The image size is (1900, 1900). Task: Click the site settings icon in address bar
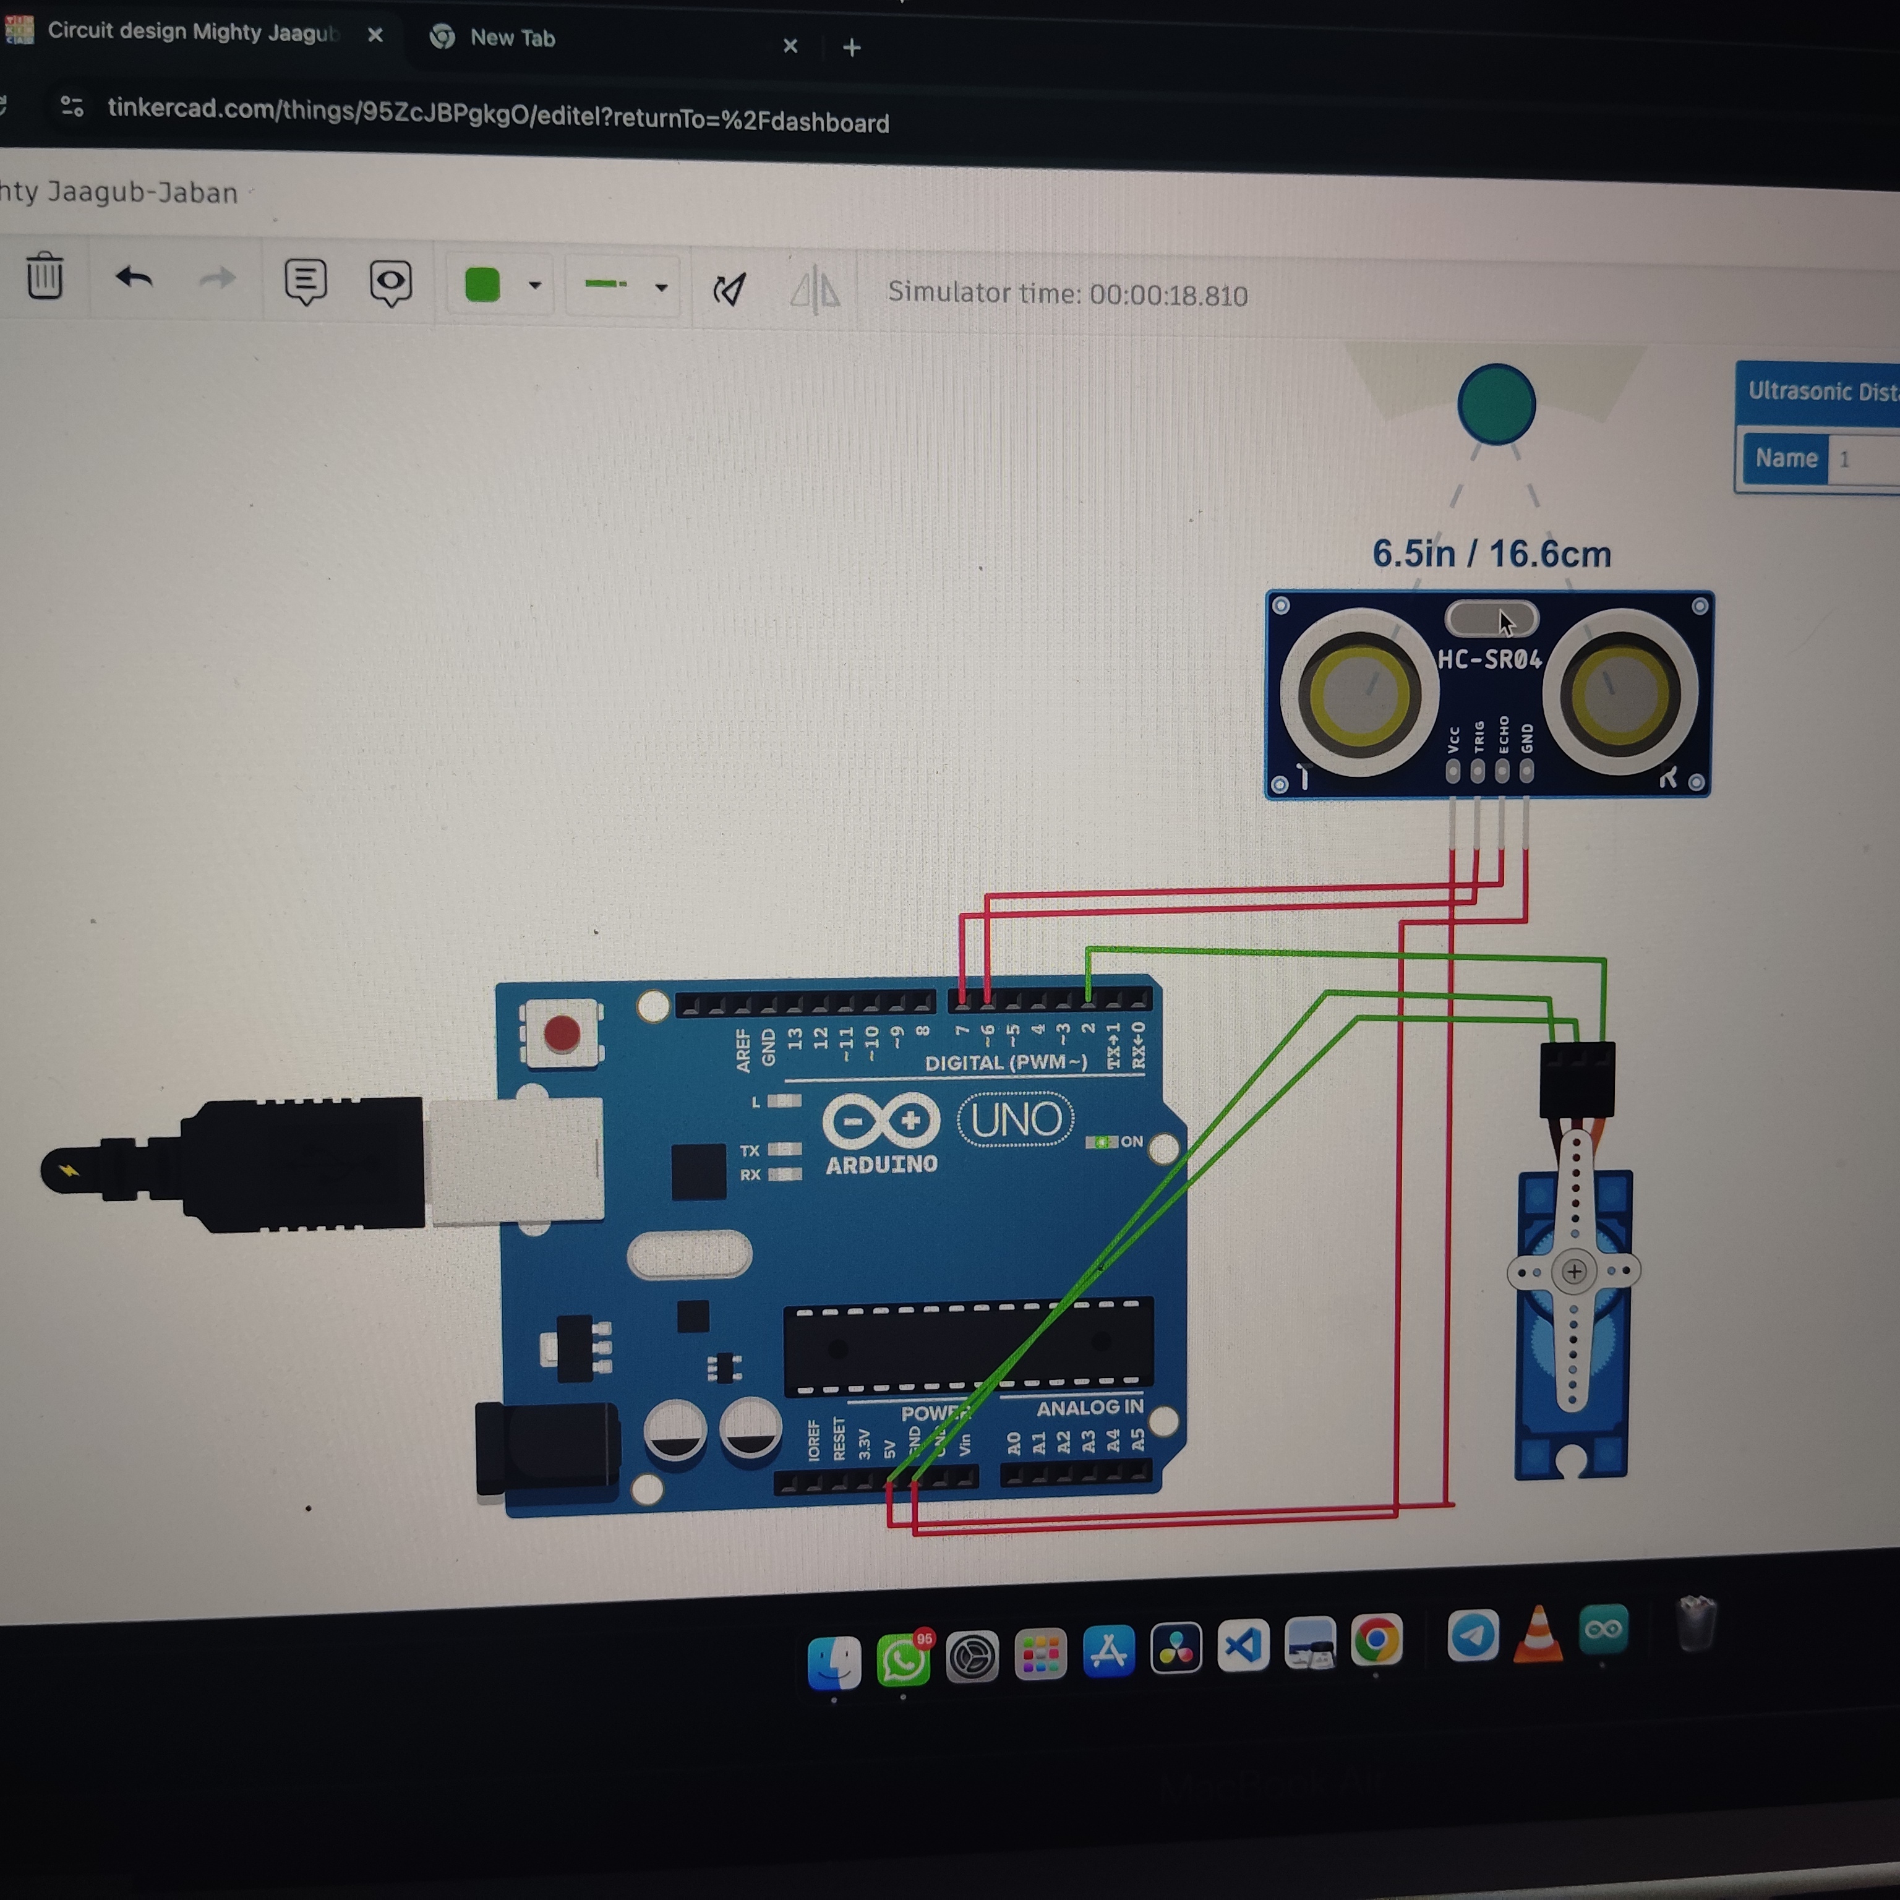click(72, 106)
